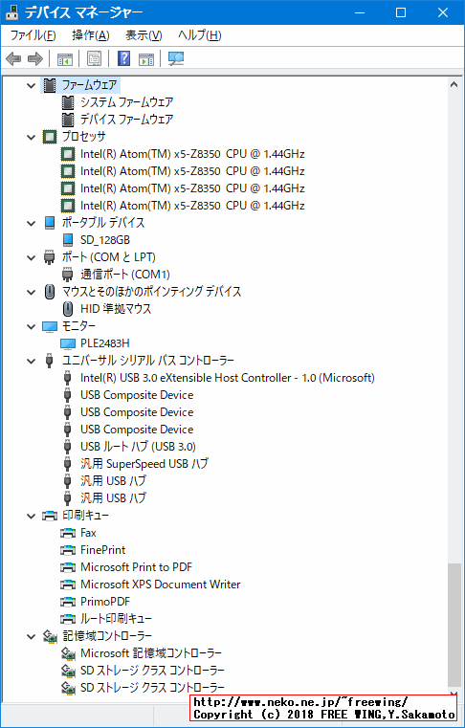The width and height of the screenshot is (465, 728).
Task: Open the ヘルプ(H) menu
Action: pos(199,35)
